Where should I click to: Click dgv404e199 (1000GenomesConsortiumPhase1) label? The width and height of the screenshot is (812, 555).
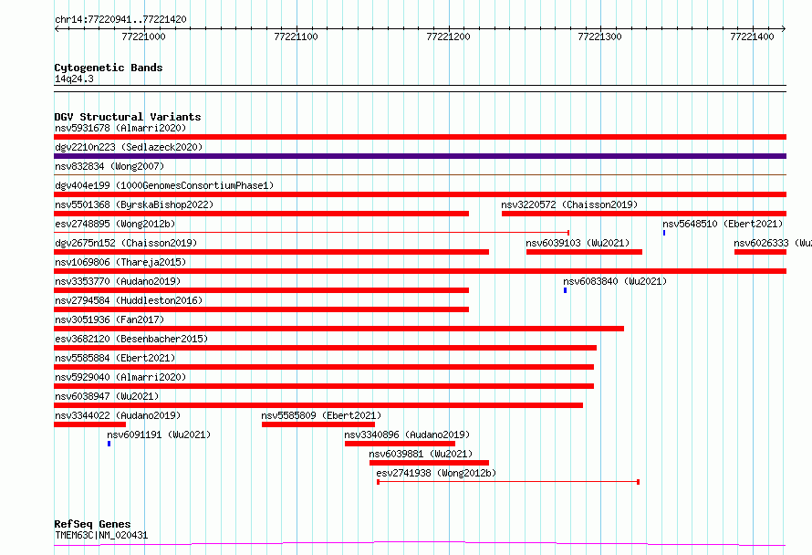point(164,185)
